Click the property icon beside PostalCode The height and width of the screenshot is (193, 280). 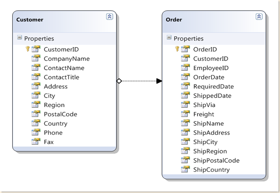pyautogui.click(x=36, y=114)
